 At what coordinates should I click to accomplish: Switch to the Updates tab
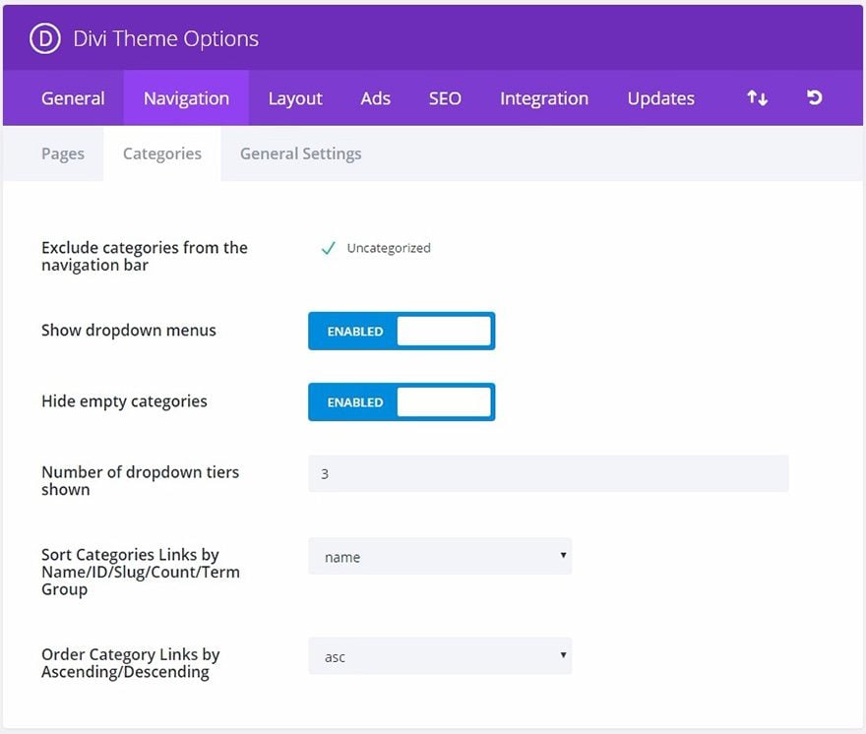click(x=660, y=98)
